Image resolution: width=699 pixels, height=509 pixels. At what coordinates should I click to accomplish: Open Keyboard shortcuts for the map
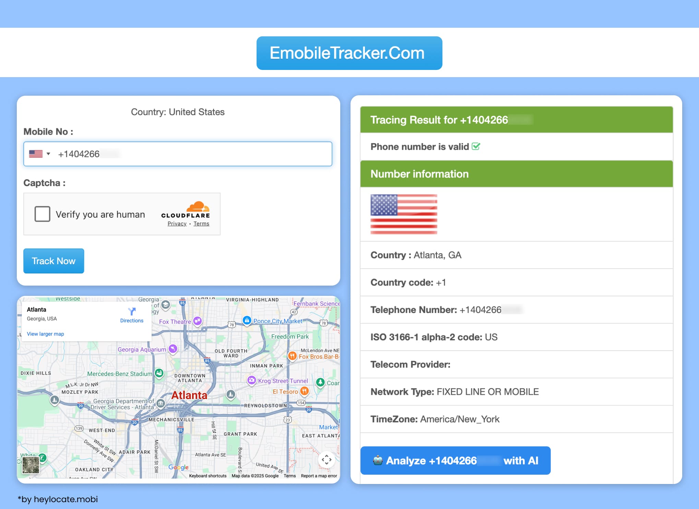point(207,476)
